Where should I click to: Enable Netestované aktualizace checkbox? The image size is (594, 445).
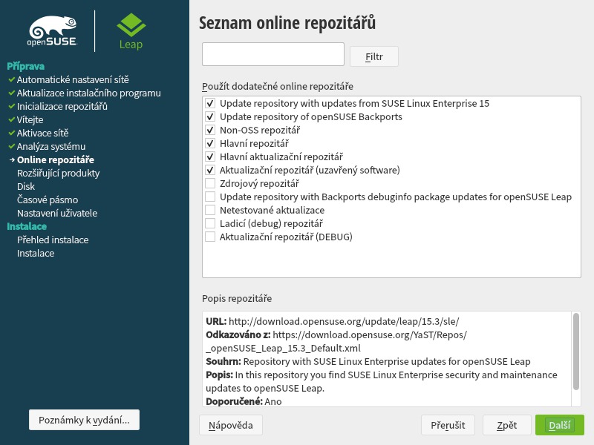pyautogui.click(x=210, y=210)
